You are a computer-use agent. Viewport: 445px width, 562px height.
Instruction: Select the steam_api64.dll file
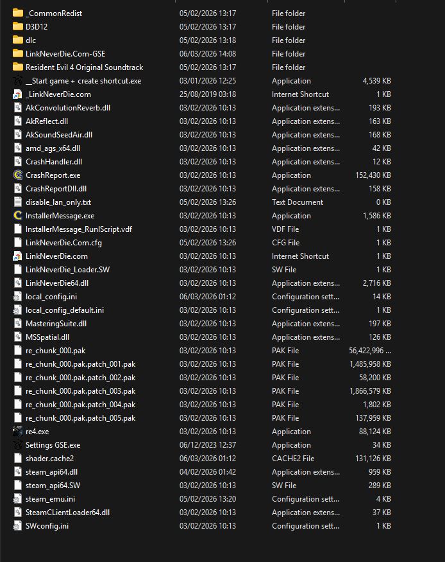52,472
